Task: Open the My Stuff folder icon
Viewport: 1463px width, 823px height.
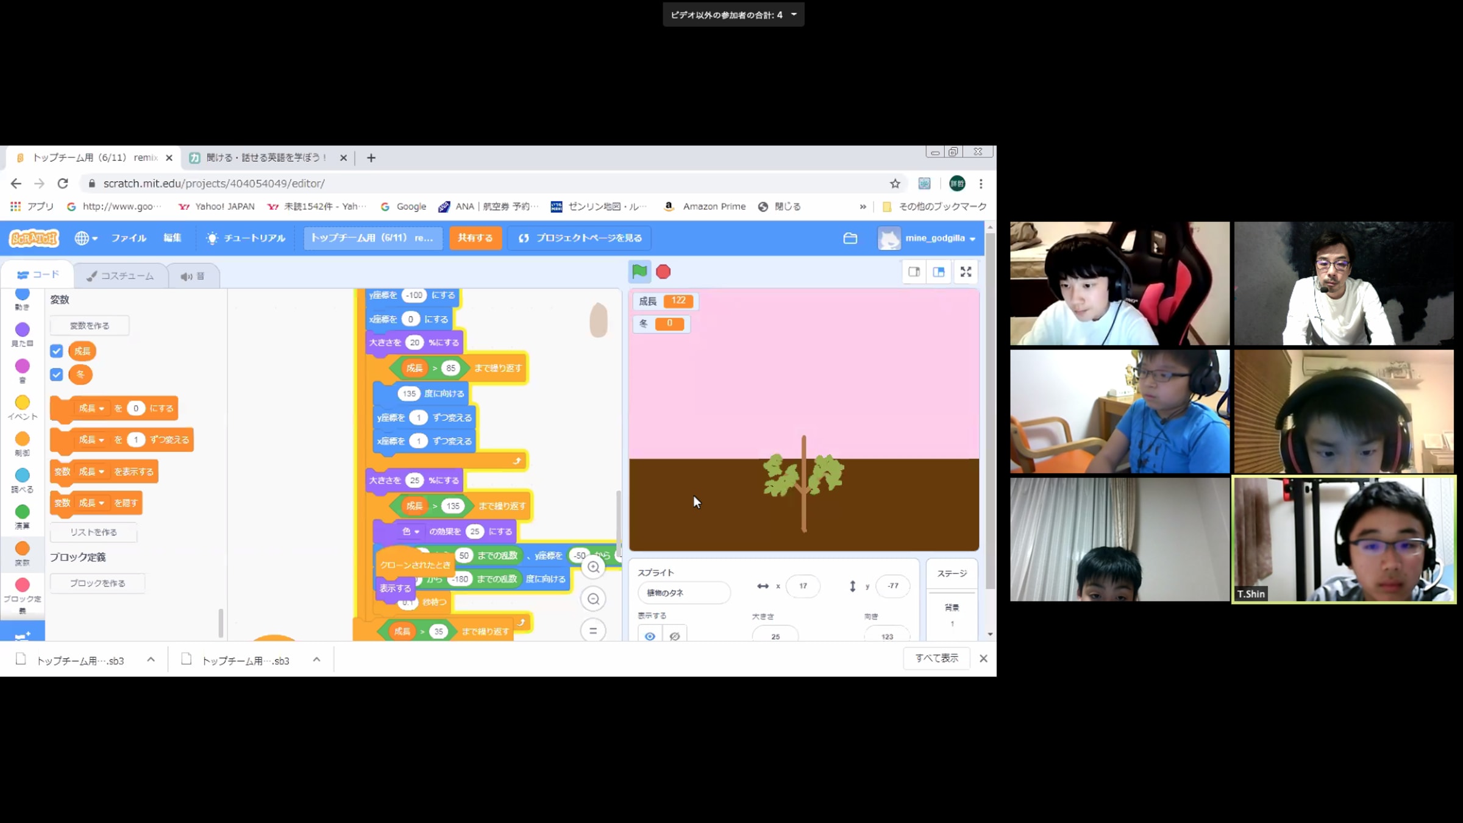Action: click(x=850, y=238)
